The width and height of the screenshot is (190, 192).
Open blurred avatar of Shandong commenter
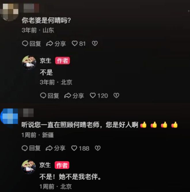9,12
